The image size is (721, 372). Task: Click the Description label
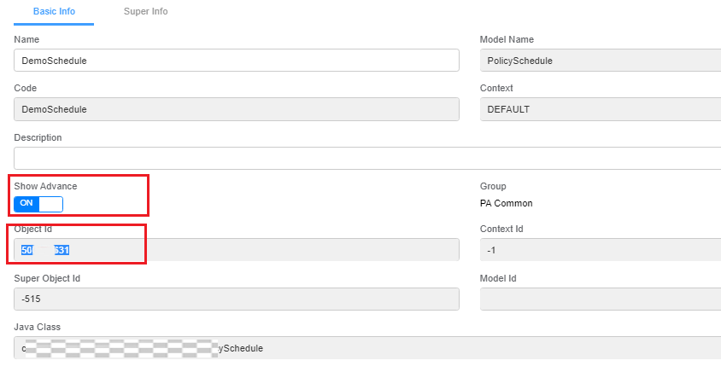tap(38, 137)
